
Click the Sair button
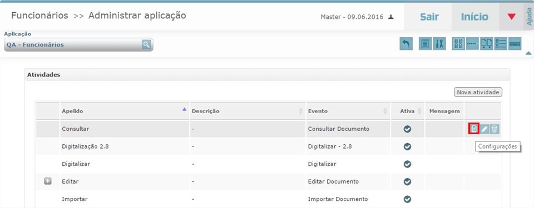coord(429,17)
